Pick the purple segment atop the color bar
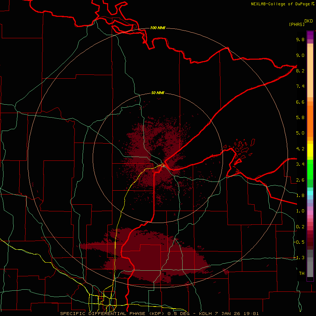 click(x=310, y=35)
